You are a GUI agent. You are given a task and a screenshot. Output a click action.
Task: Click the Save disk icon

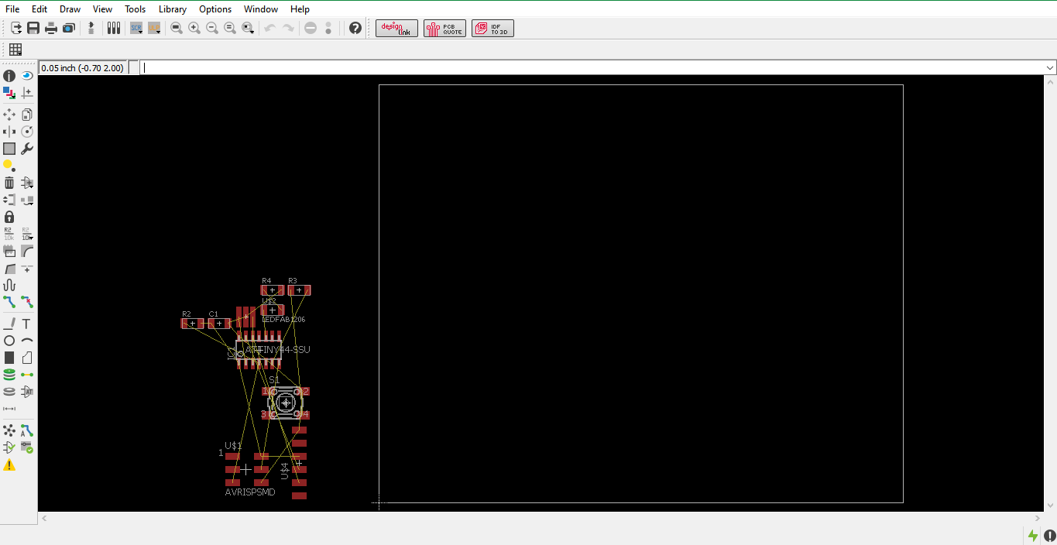[x=33, y=28]
